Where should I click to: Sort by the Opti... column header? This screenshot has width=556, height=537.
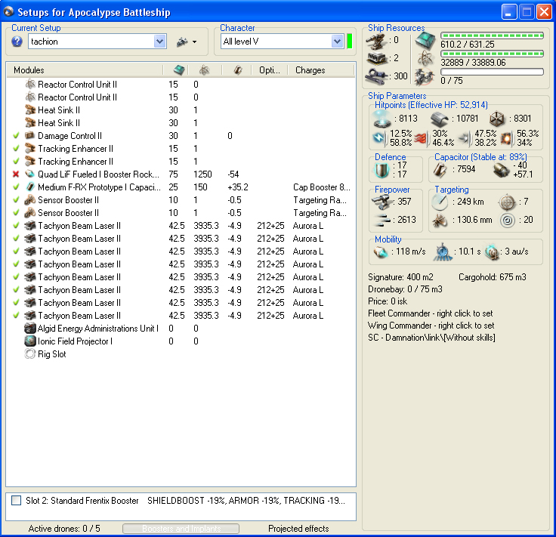point(270,70)
